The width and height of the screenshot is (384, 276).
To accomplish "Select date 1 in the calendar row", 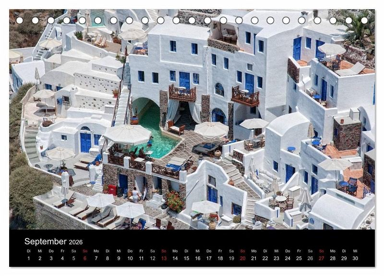I will 29,258.
